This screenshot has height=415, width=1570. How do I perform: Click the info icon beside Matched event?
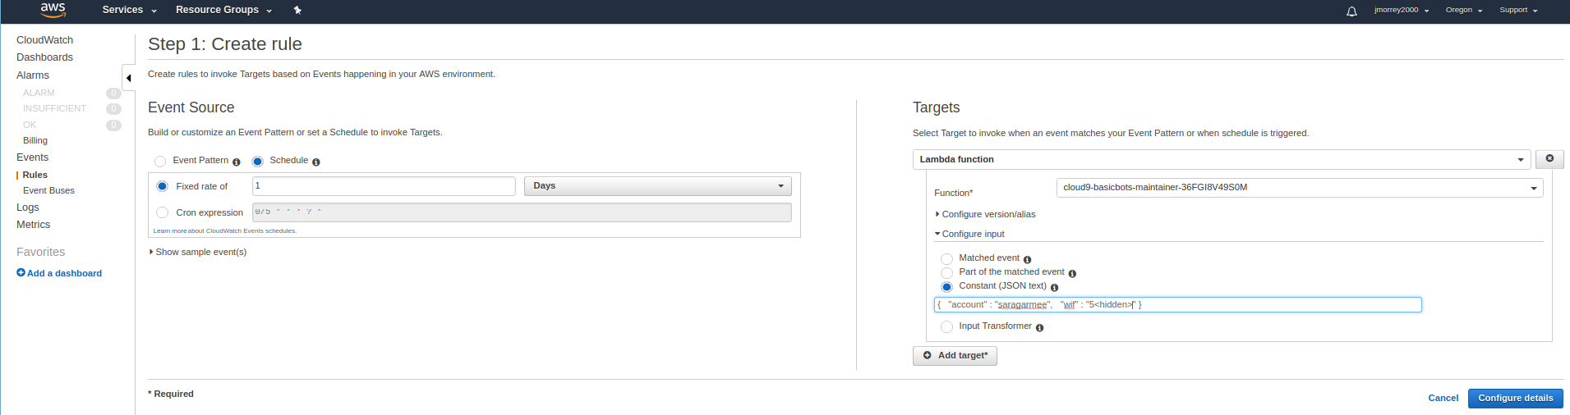(1027, 259)
